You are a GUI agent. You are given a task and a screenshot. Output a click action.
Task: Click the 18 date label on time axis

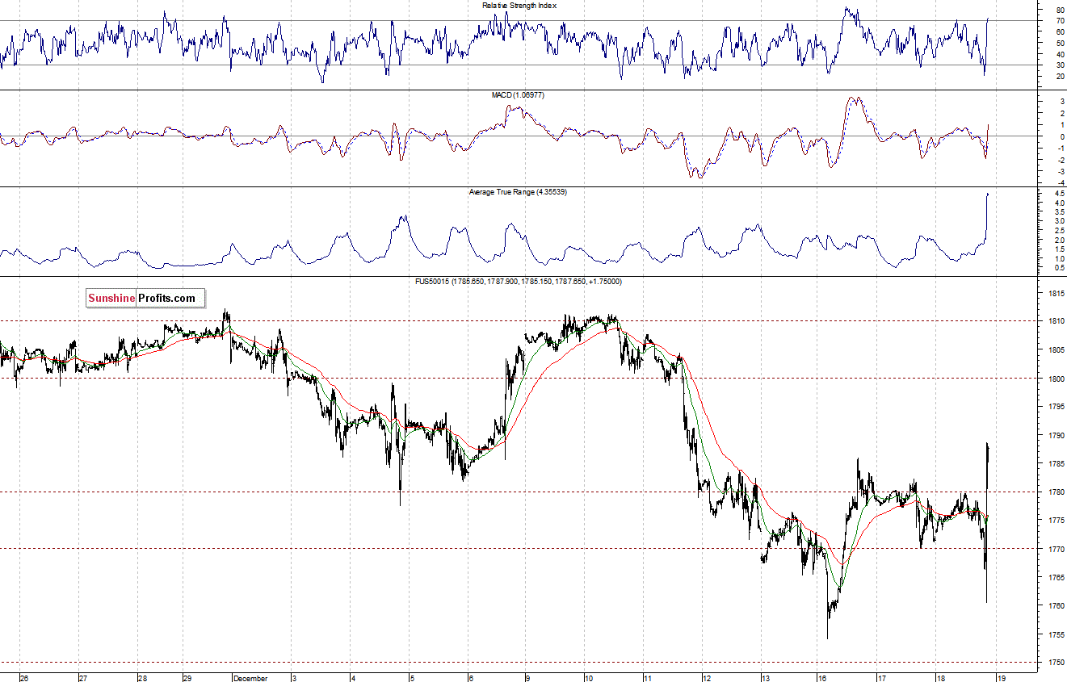click(x=941, y=678)
